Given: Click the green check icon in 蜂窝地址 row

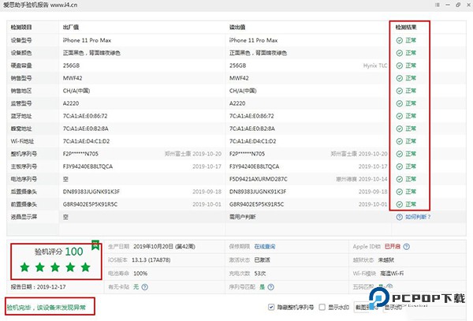Looking at the screenshot, I should coord(400,129).
